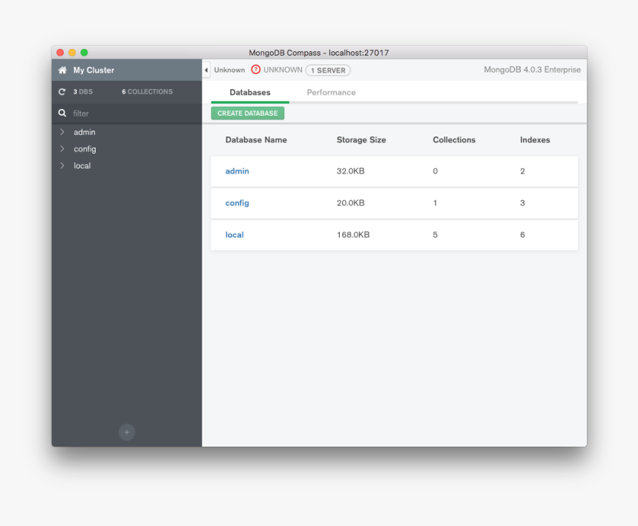Click the 1 Server badge

coord(328,70)
